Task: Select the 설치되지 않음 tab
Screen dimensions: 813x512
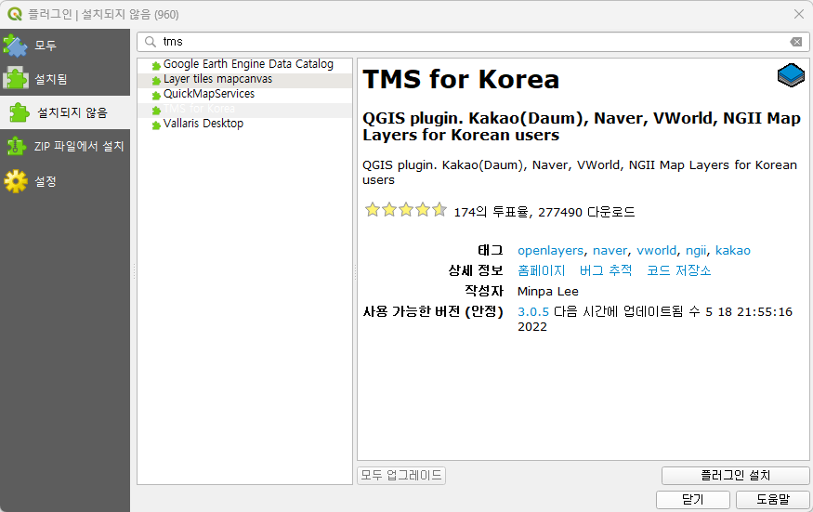Action: point(65,112)
